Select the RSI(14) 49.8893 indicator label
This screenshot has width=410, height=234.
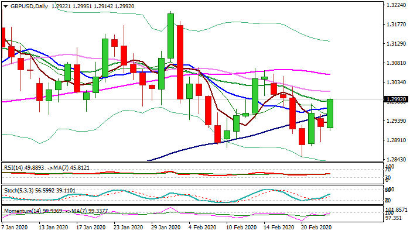tap(24, 168)
